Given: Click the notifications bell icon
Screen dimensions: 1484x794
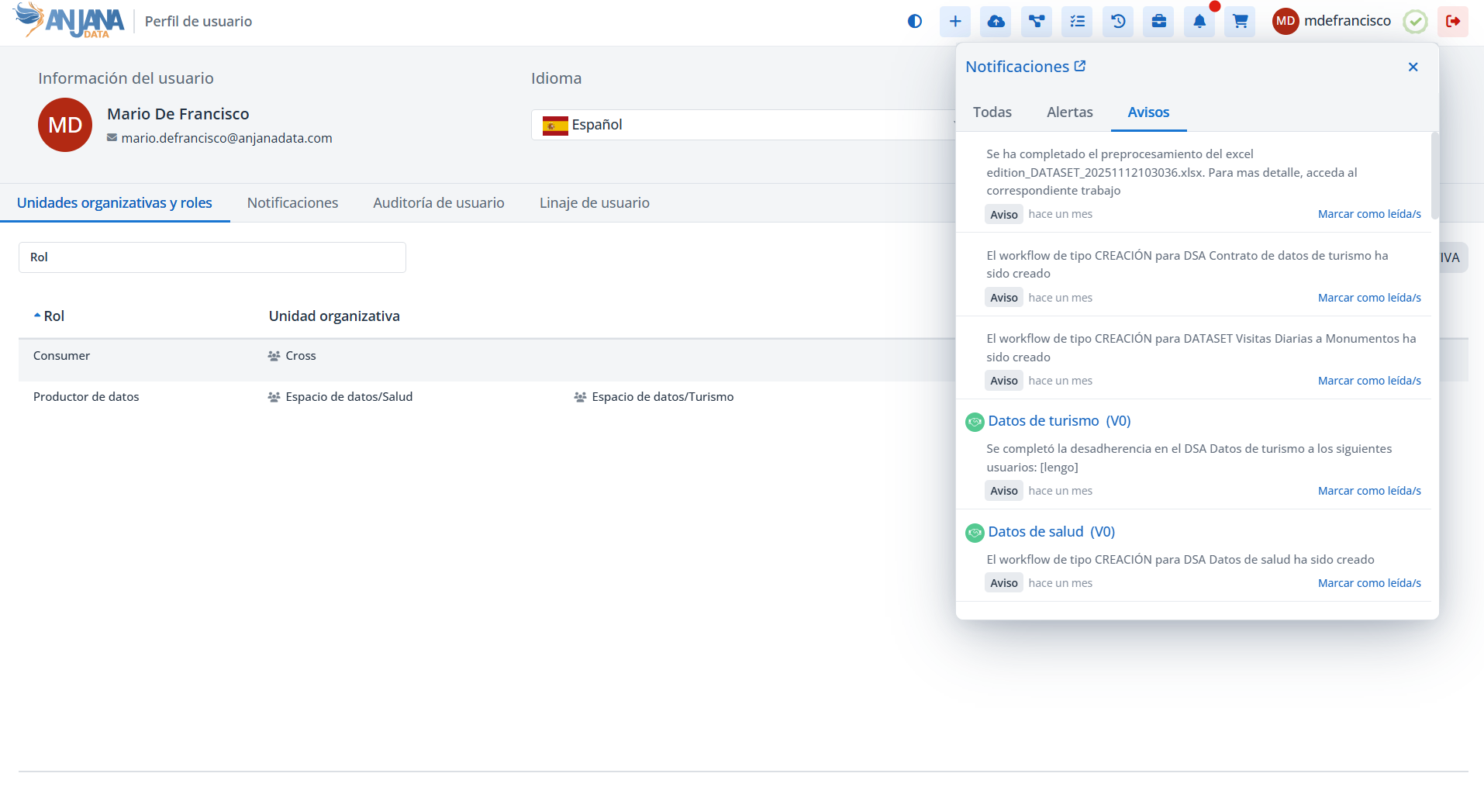Looking at the screenshot, I should pos(1199,22).
